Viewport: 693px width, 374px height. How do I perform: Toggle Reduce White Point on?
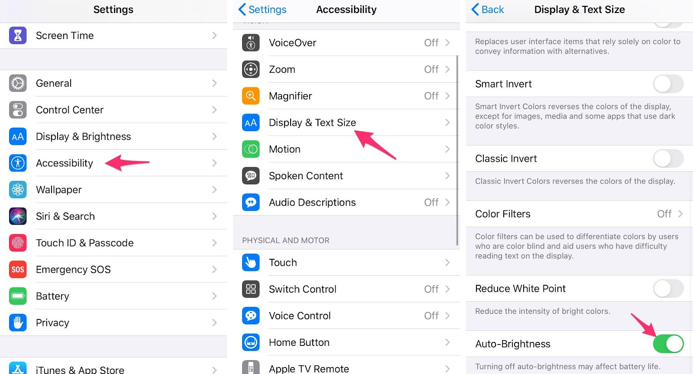pyautogui.click(x=668, y=288)
